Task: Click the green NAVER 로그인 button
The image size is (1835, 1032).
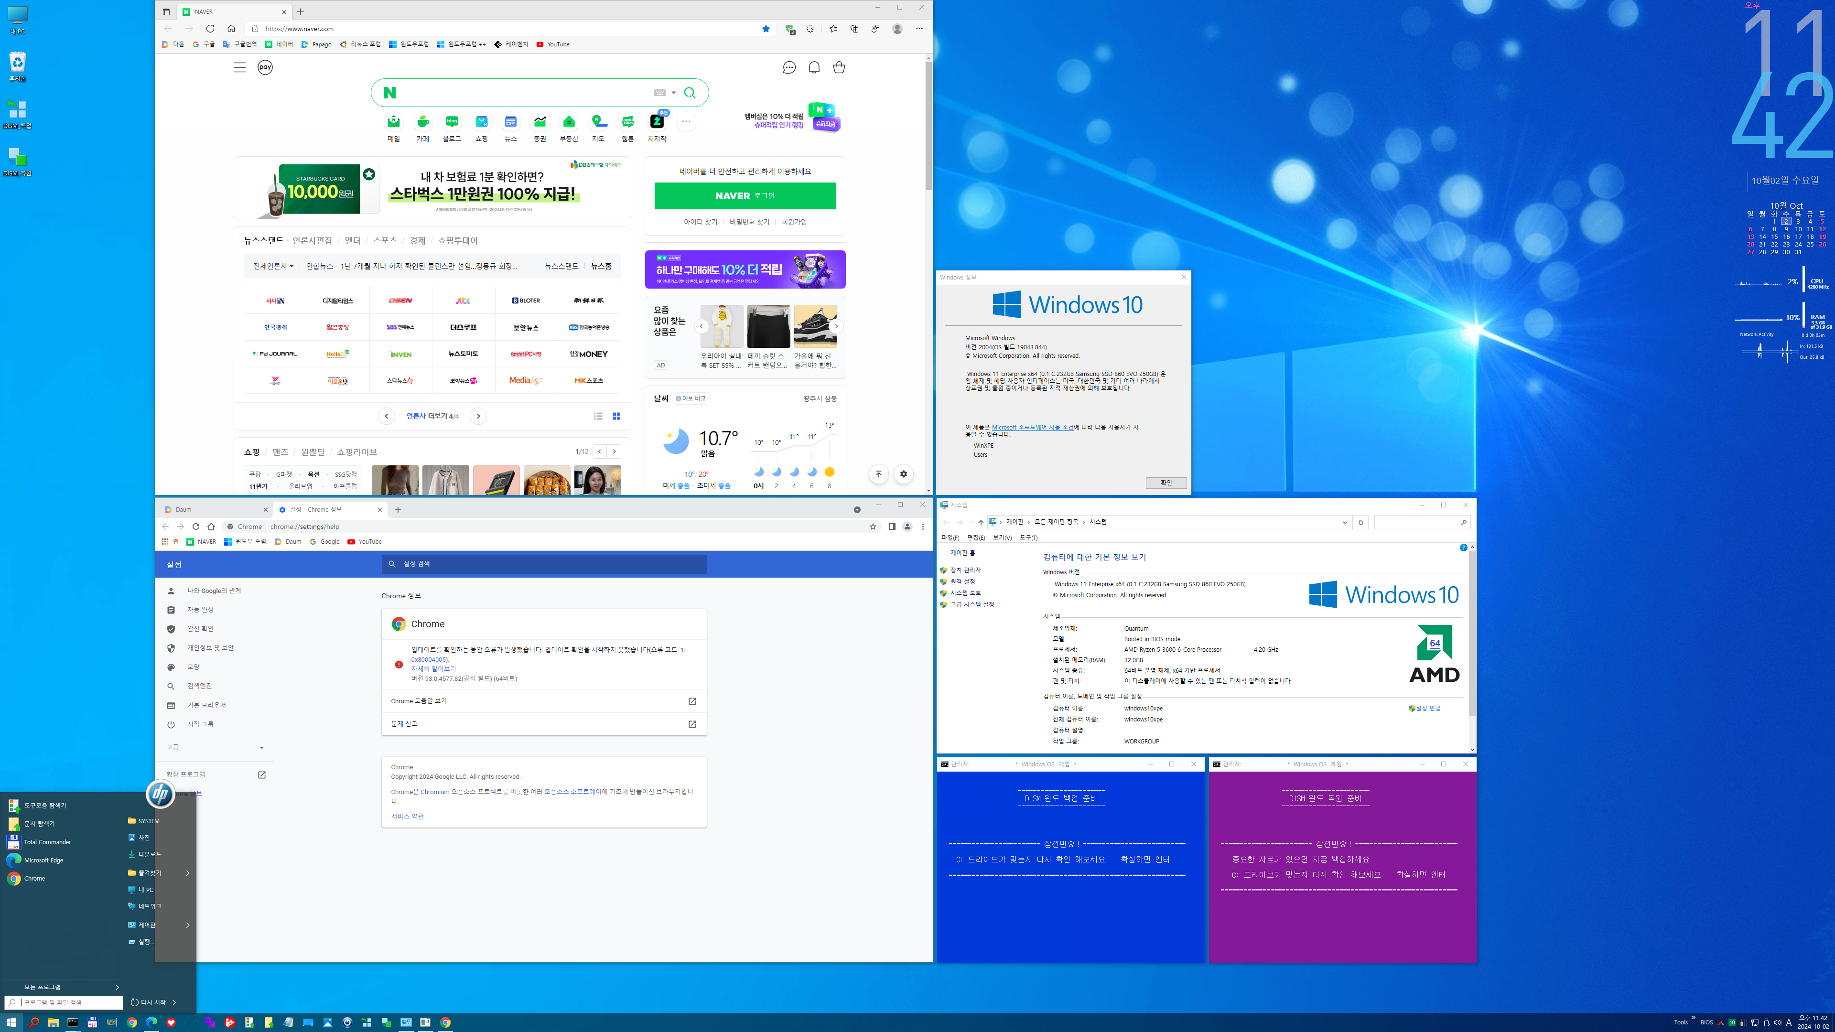Action: tap(745, 196)
